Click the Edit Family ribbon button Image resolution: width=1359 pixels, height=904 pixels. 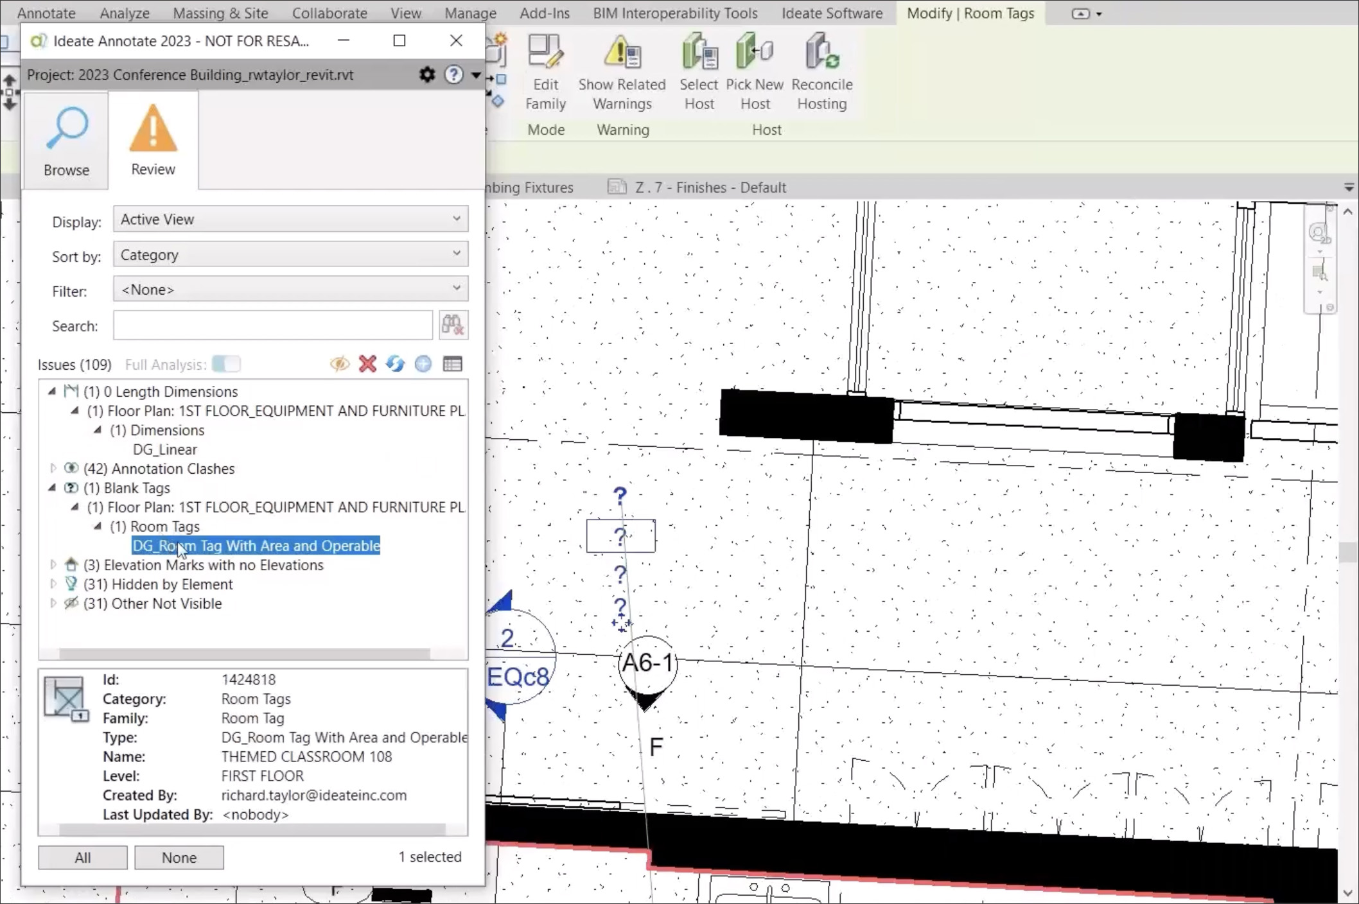coord(546,72)
